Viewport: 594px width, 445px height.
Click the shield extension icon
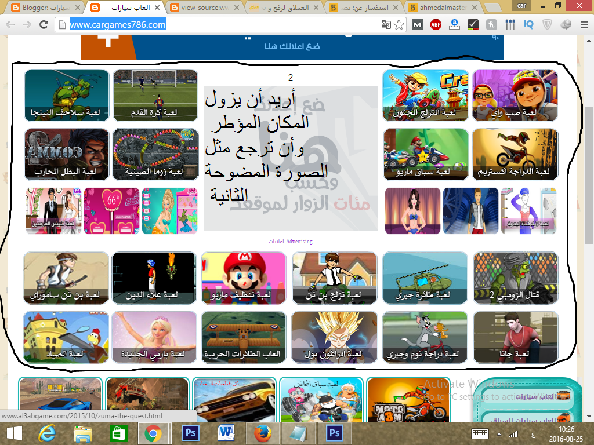(546, 25)
